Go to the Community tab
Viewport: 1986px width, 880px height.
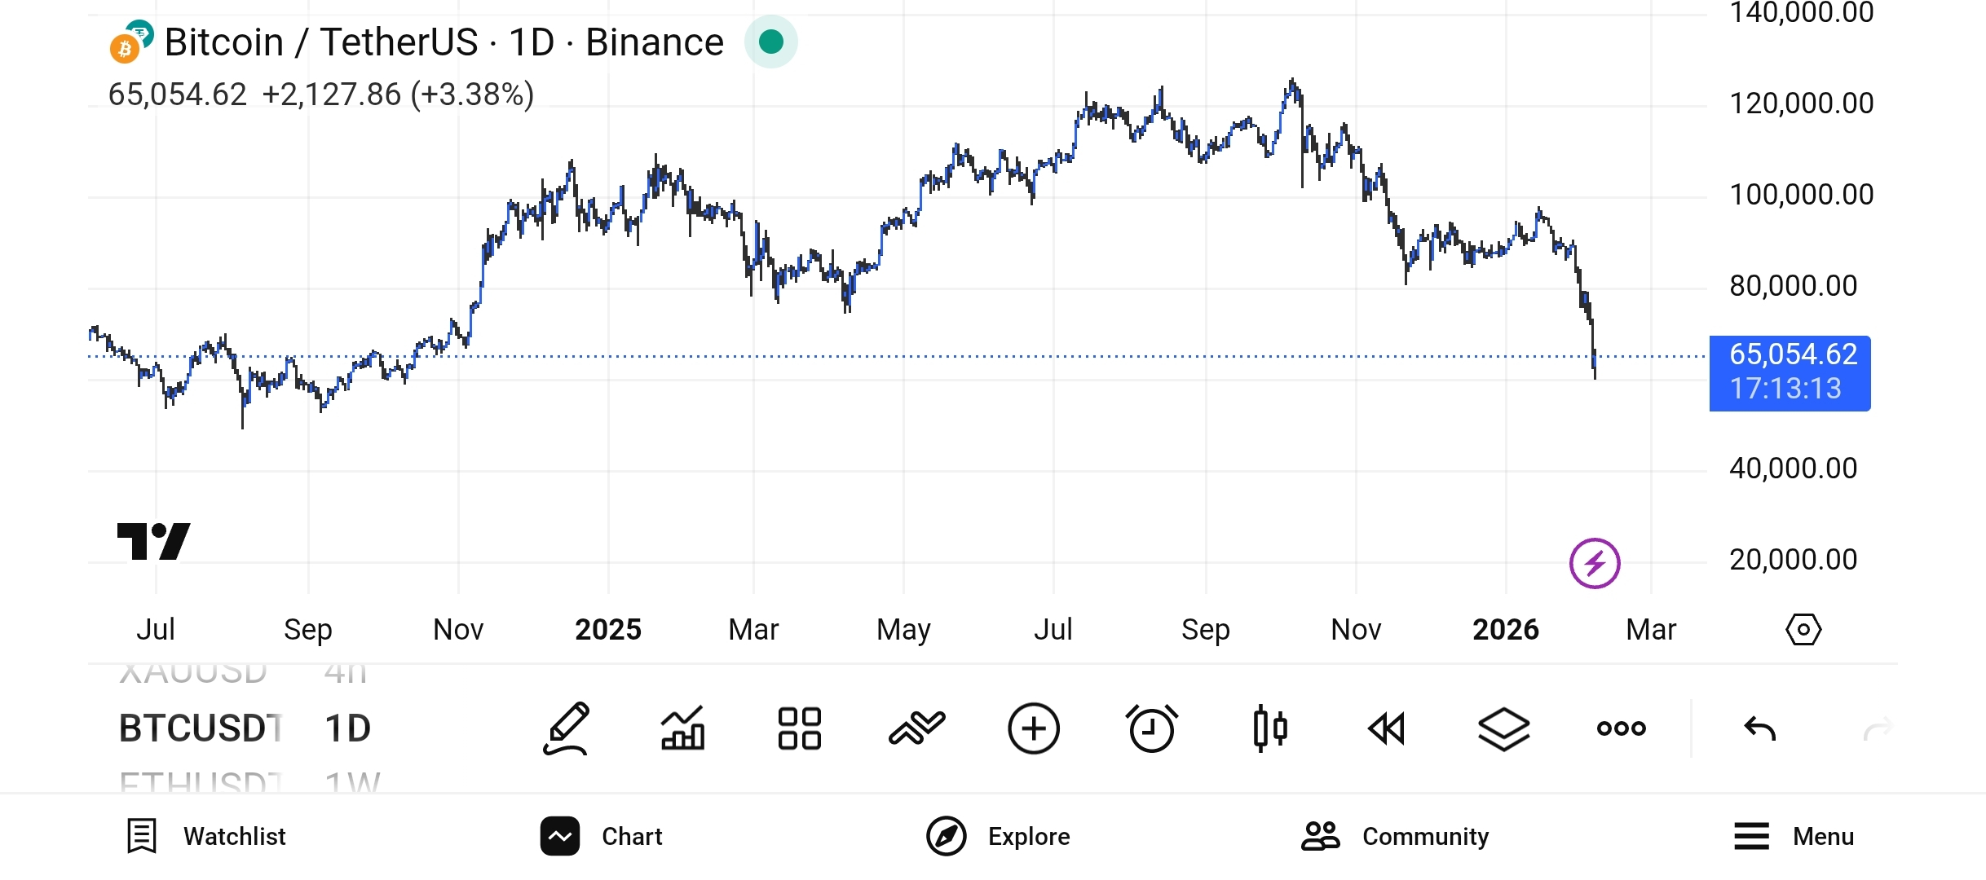point(1395,836)
